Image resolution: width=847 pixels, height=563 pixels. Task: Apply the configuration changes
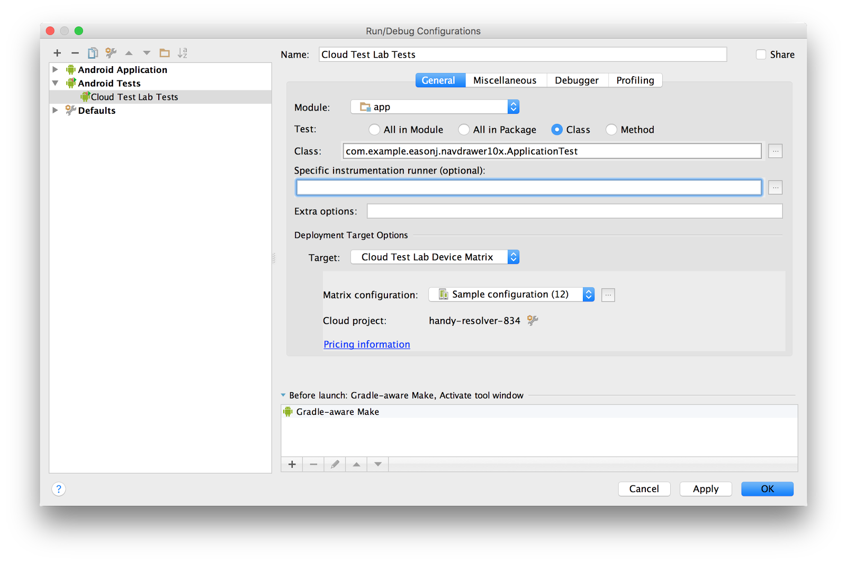pyautogui.click(x=705, y=488)
